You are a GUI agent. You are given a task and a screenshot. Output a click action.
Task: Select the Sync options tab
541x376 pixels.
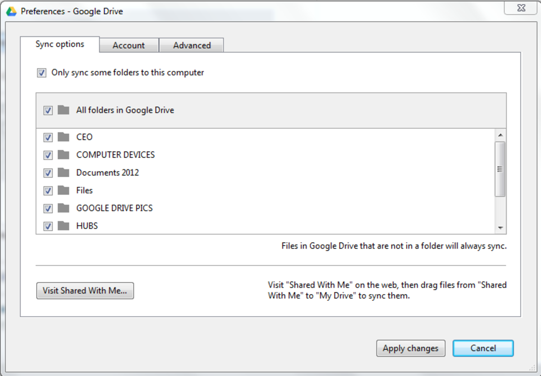coord(60,44)
